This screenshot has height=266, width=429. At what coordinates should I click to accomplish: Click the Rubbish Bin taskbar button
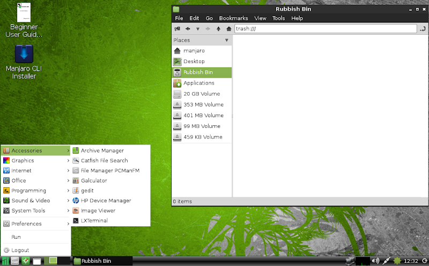coord(102,261)
